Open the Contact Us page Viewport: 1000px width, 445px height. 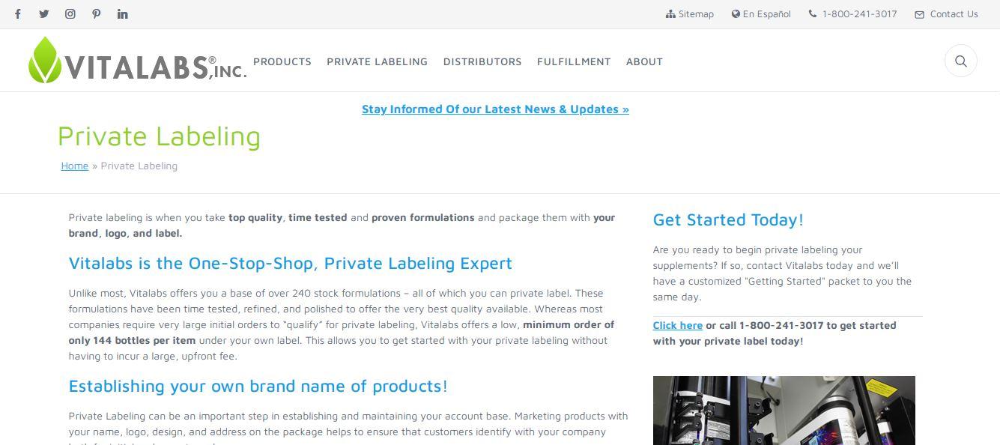point(947,13)
